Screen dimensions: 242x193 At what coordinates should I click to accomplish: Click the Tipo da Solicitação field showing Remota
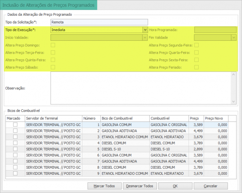coord(99,22)
